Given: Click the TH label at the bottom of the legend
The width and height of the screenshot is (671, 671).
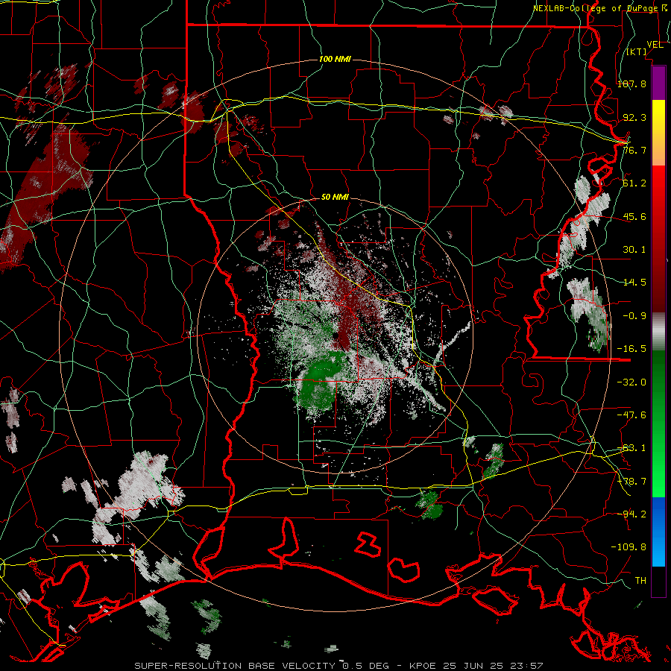Looking at the screenshot, I should coord(640,581).
